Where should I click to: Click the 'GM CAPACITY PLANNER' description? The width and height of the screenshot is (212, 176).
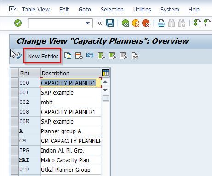71,141
